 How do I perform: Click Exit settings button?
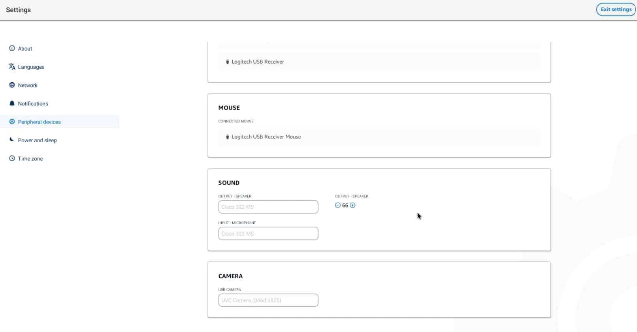616,9
